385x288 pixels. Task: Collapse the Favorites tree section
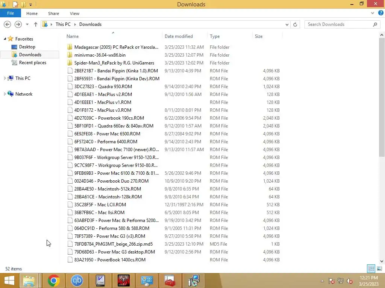point(5,39)
